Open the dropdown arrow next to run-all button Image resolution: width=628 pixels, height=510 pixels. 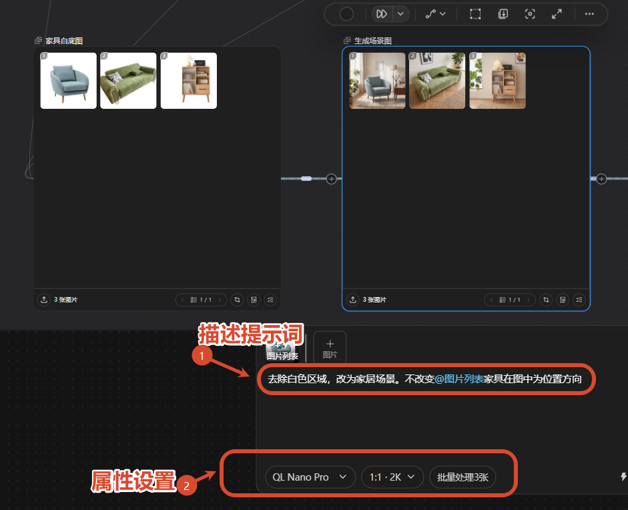tap(400, 14)
